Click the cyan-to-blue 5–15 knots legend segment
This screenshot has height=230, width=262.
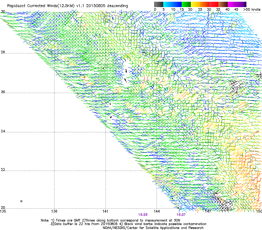click(x=172, y=4)
